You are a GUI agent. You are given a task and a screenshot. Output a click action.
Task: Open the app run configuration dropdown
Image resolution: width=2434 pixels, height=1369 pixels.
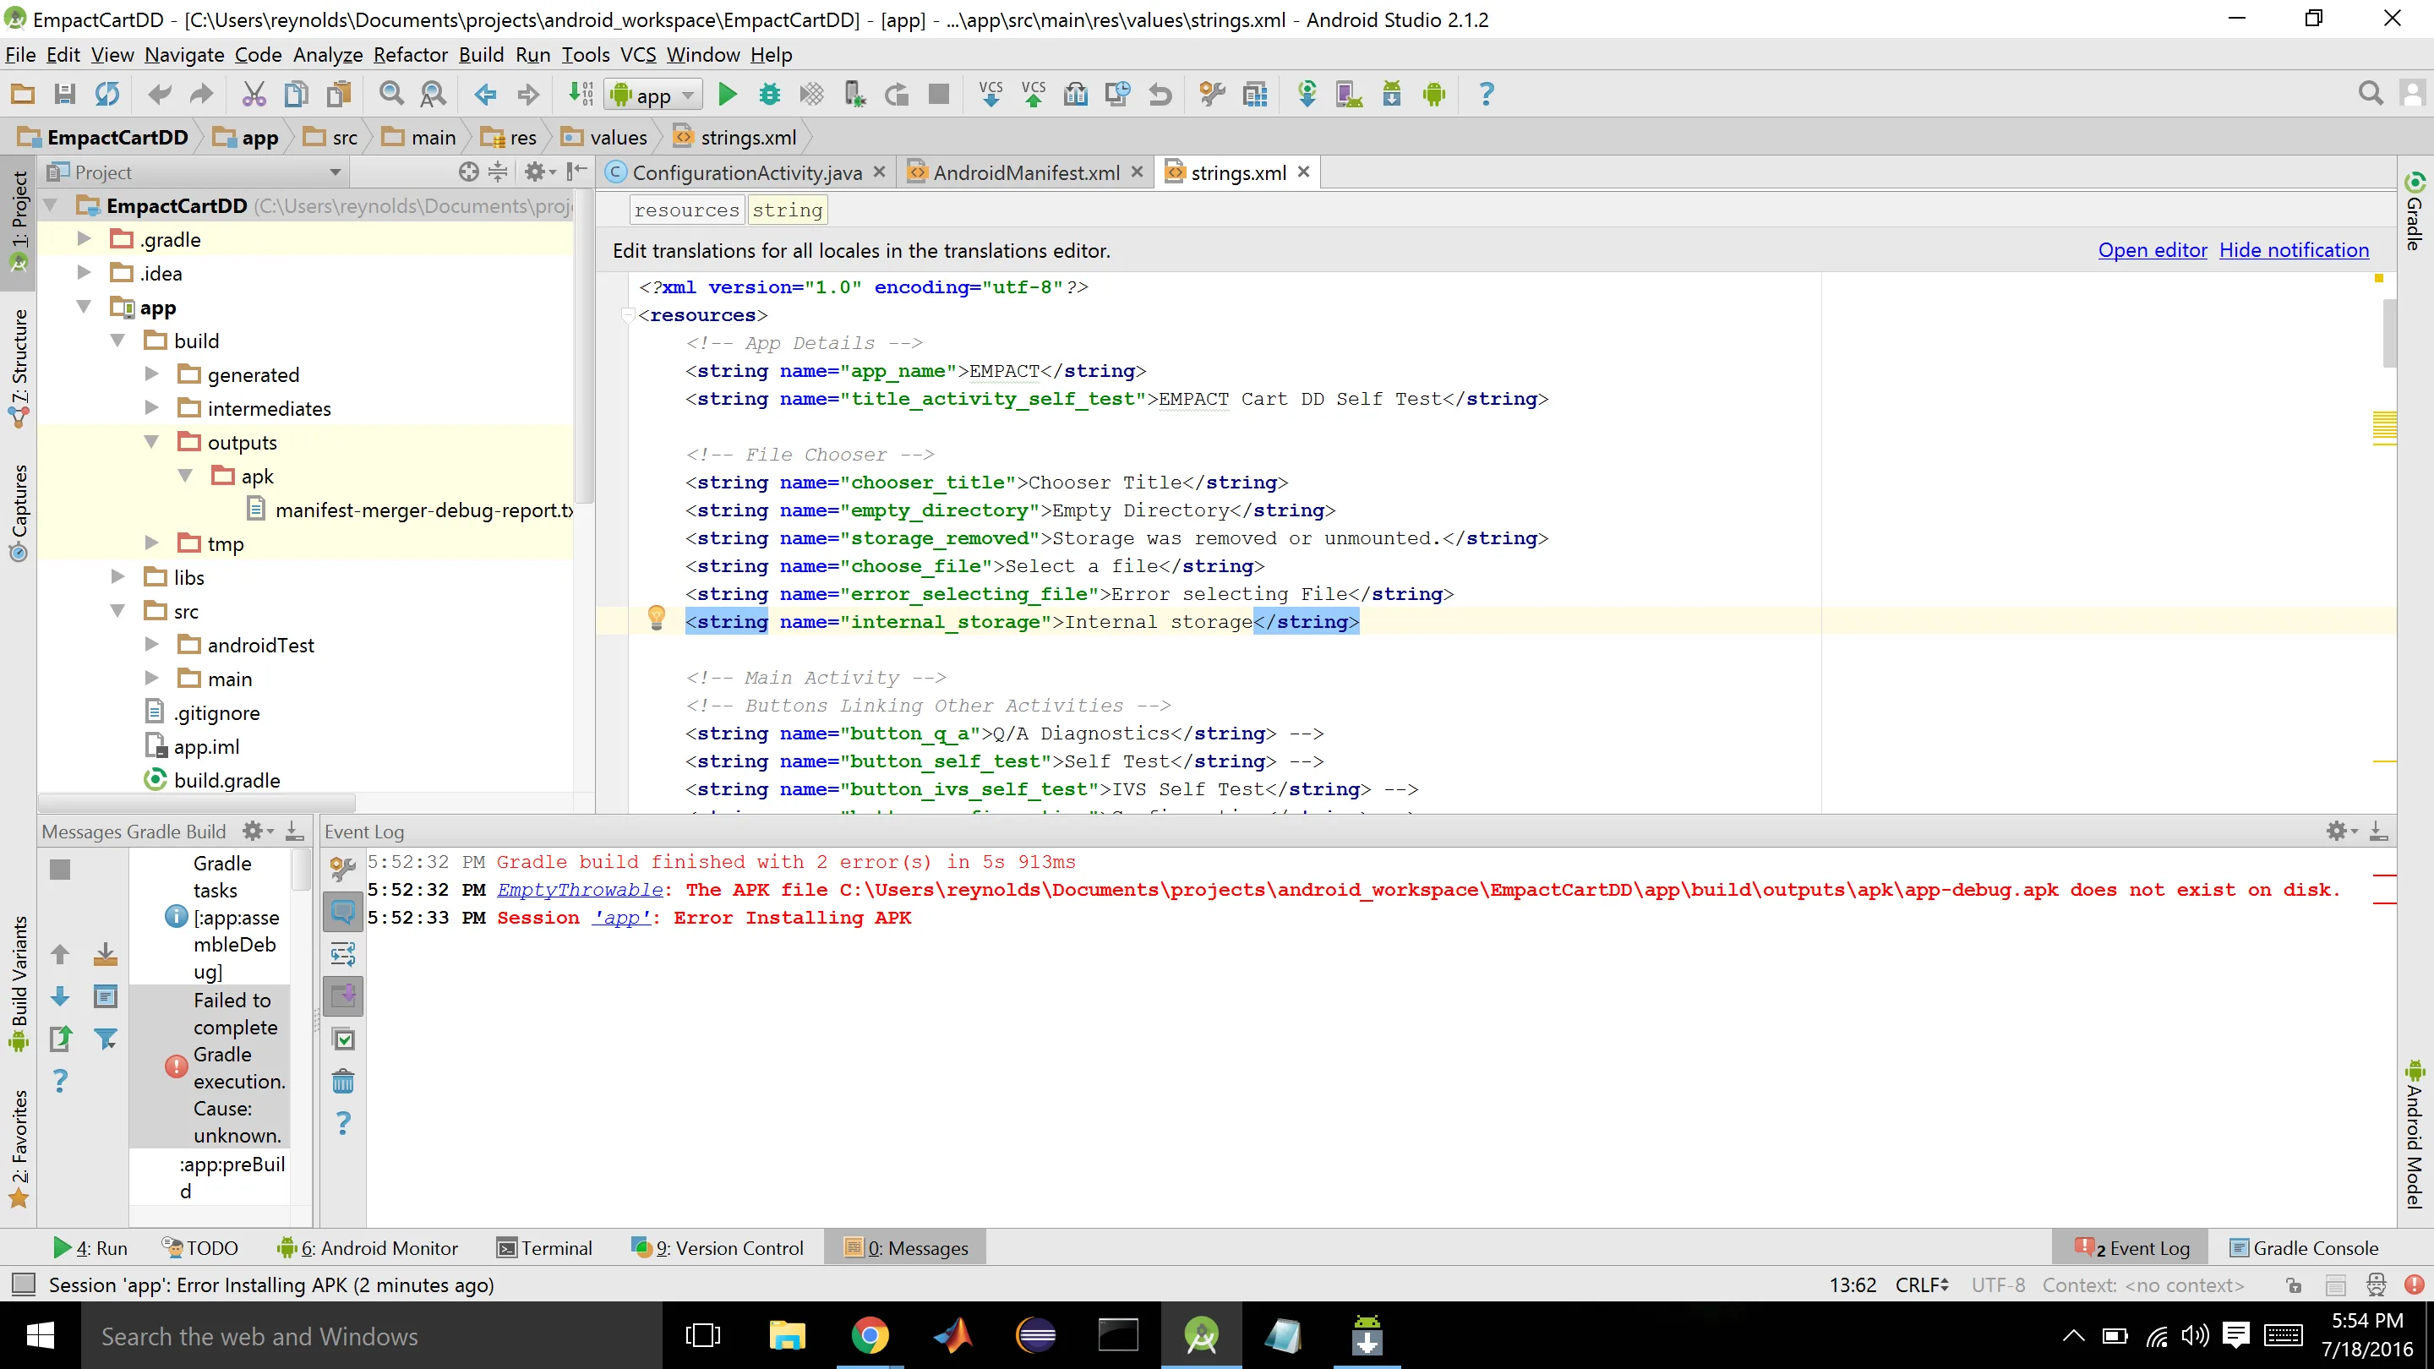tap(653, 95)
